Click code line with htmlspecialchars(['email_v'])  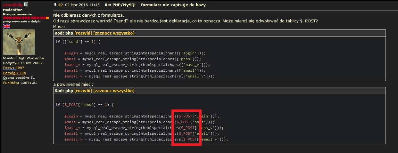pos(139,76)
